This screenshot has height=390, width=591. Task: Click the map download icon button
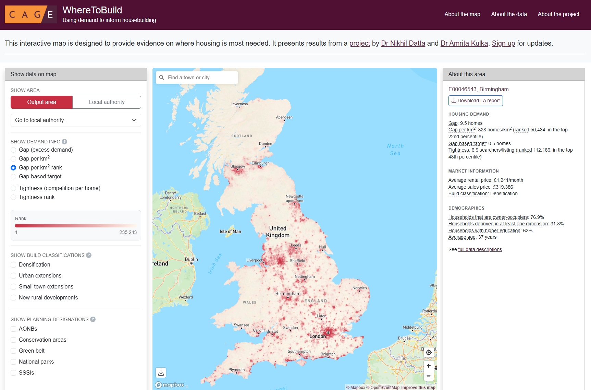pos(161,373)
